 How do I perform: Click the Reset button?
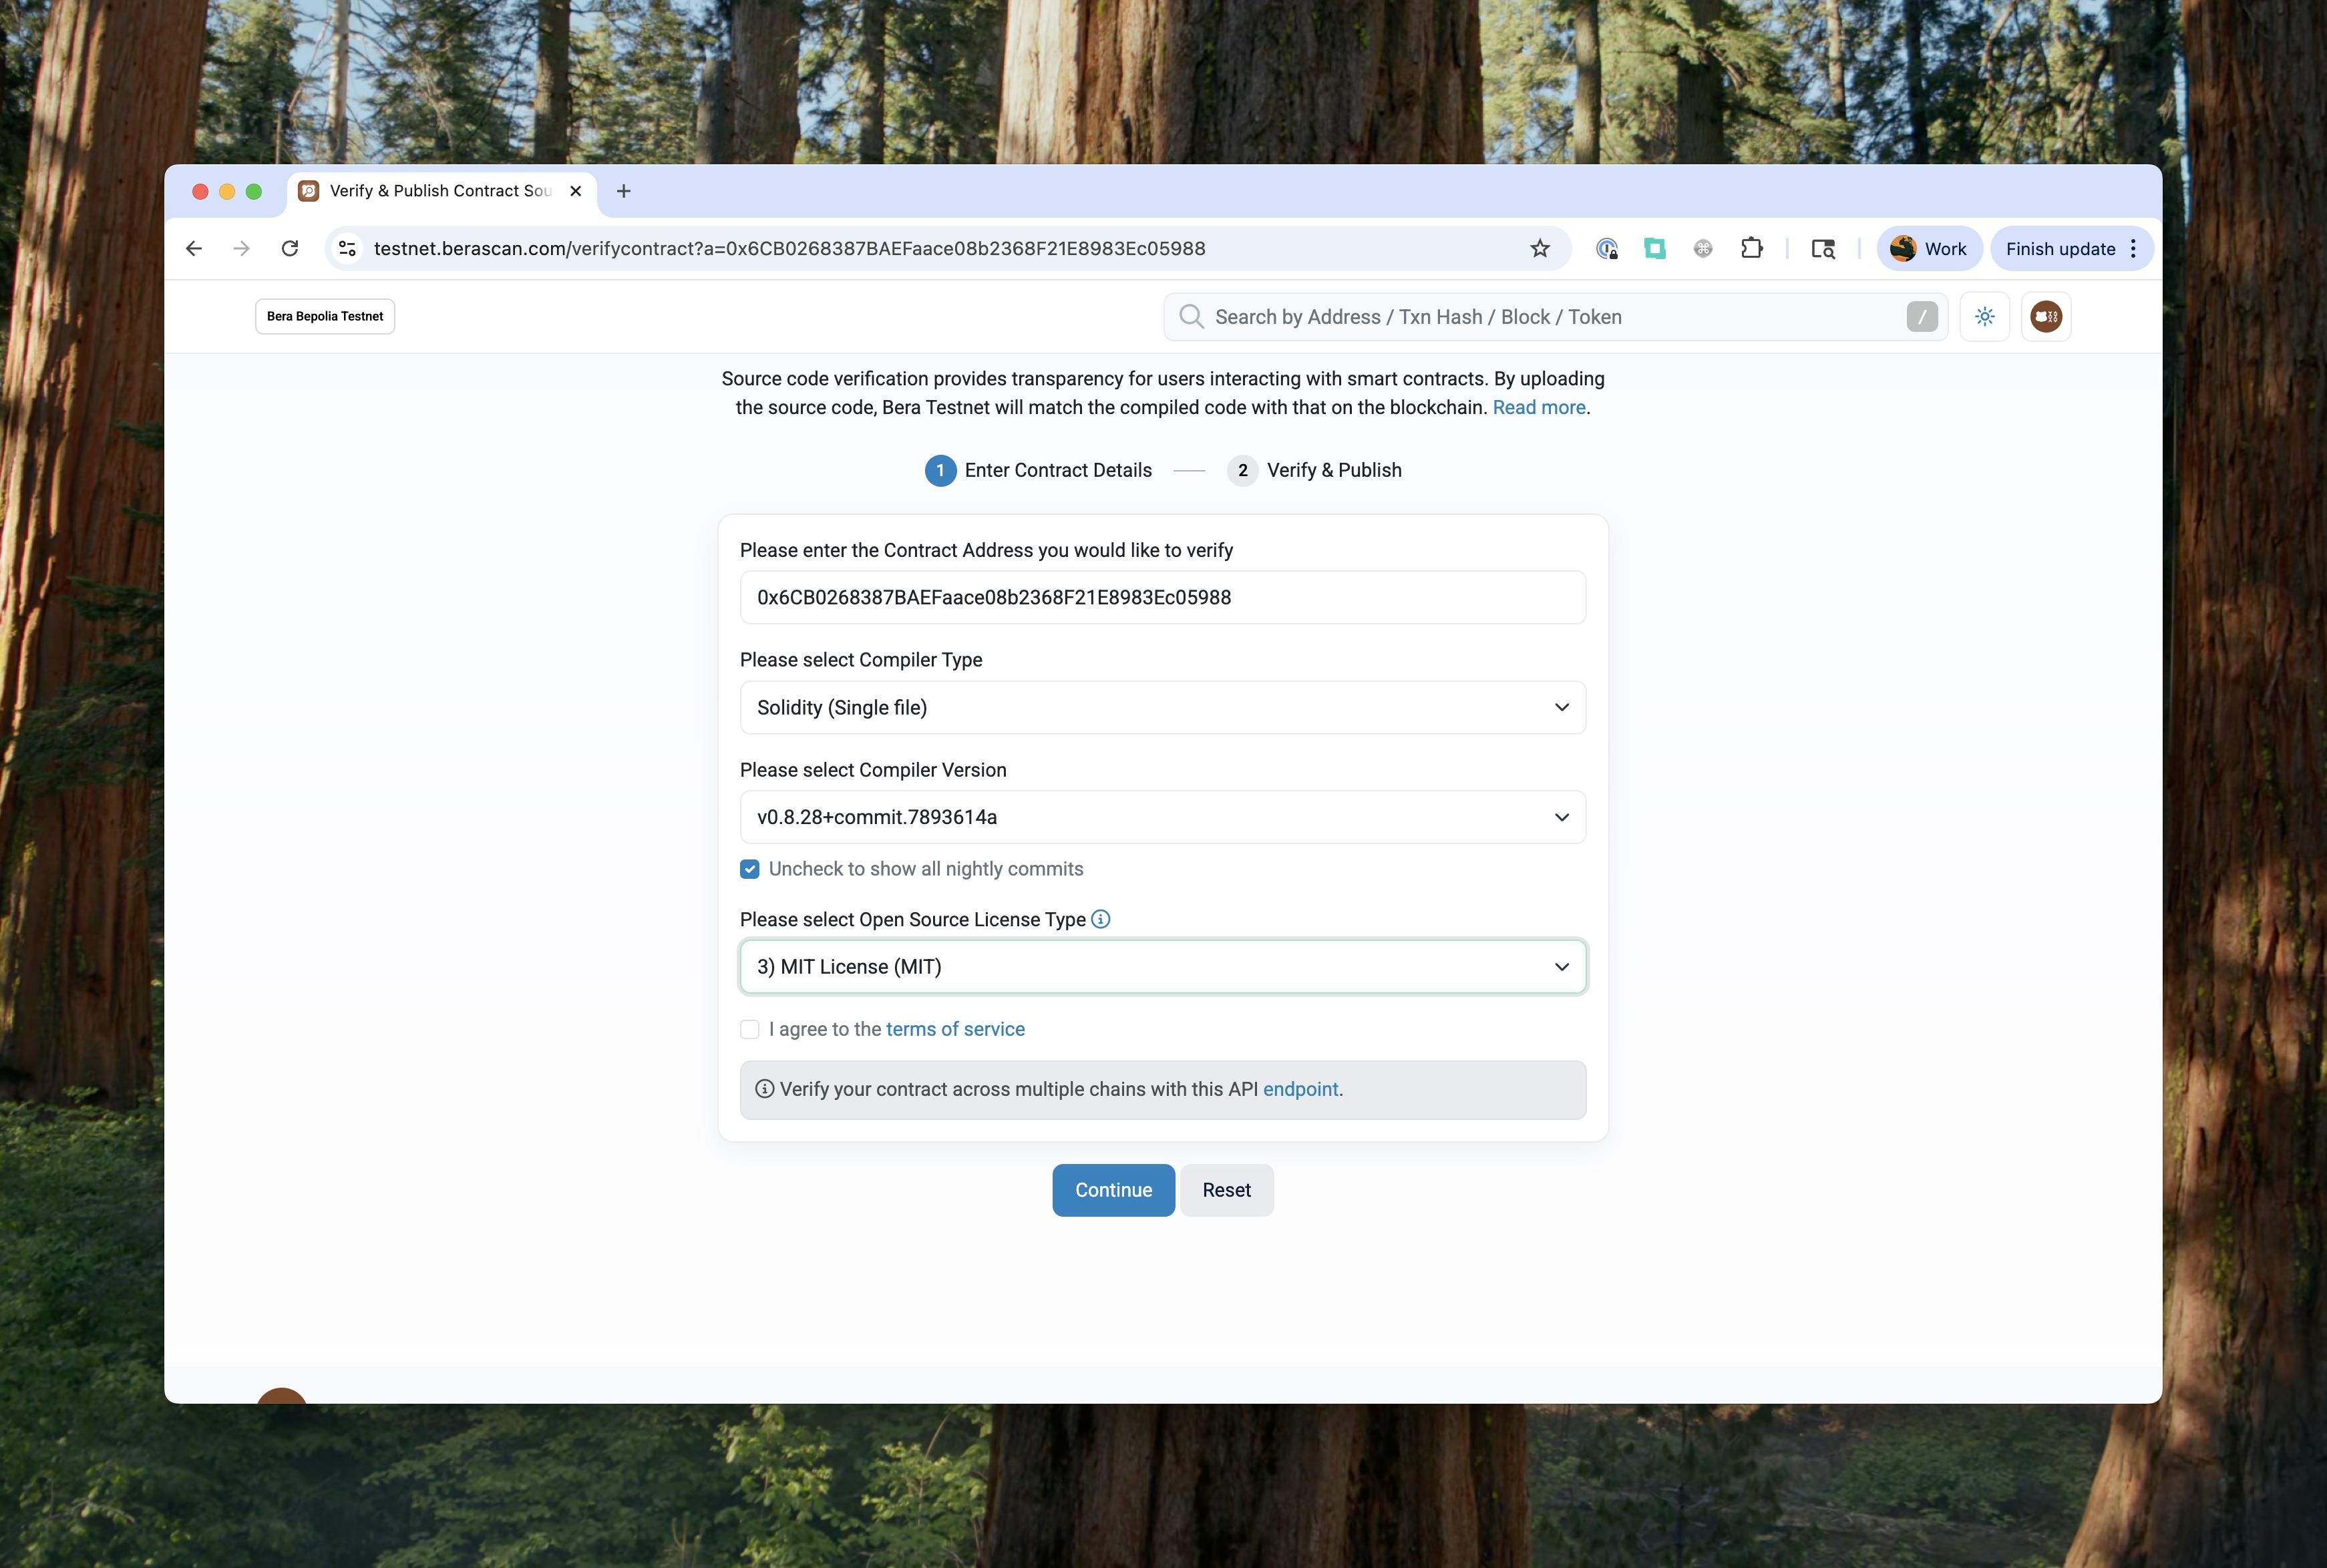1226,1190
